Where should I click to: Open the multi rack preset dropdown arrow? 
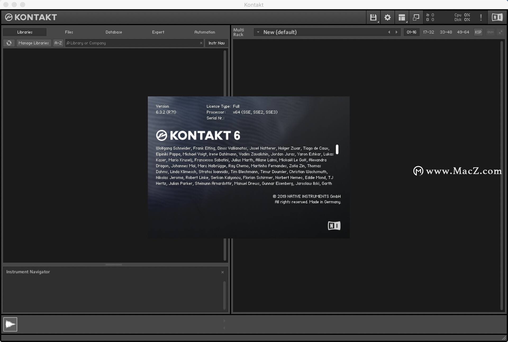click(x=258, y=32)
